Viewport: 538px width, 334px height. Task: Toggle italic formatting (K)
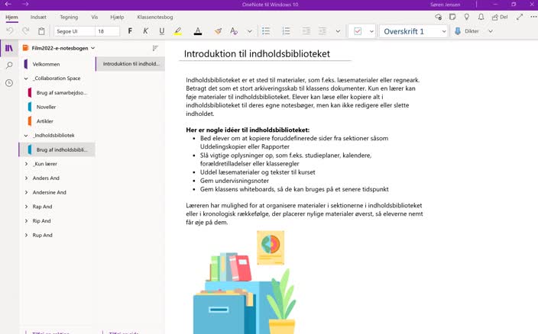[x=145, y=31]
